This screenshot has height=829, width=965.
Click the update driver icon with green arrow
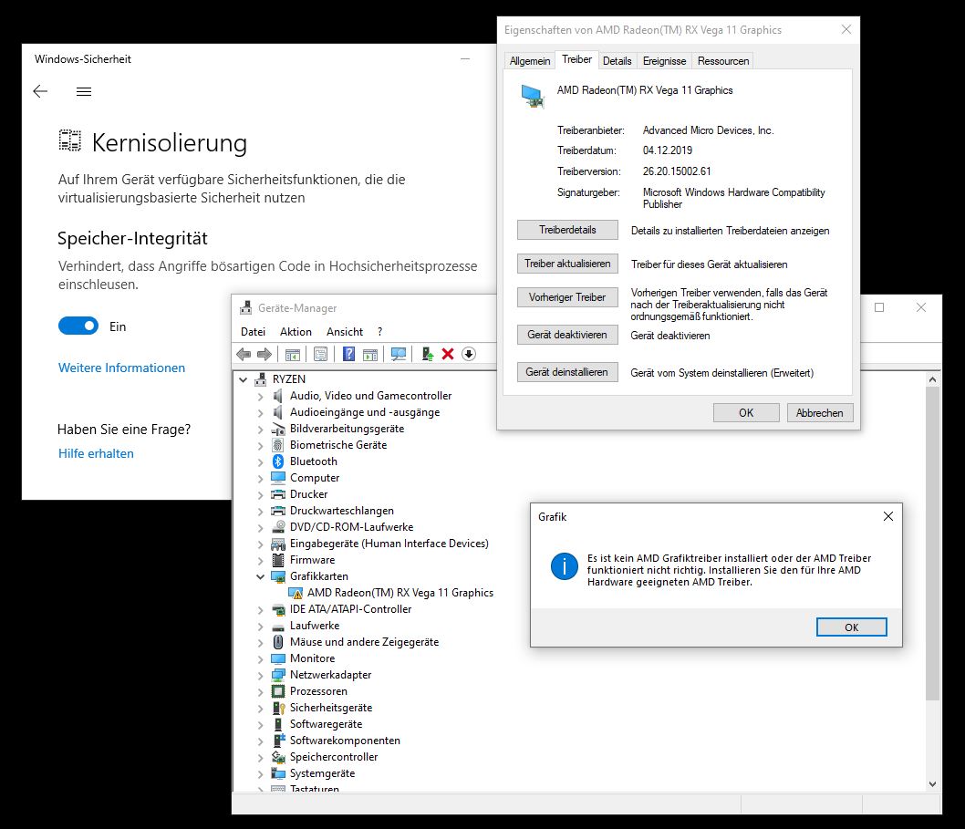click(x=427, y=354)
